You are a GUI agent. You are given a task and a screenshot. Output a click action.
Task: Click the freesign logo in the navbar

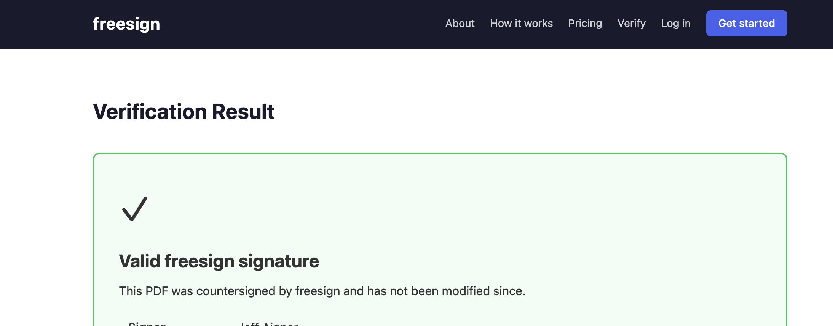tap(126, 24)
